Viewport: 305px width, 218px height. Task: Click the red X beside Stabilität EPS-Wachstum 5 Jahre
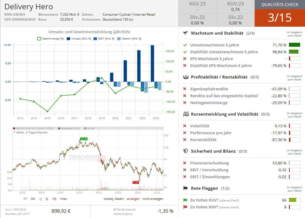(x=185, y=66)
